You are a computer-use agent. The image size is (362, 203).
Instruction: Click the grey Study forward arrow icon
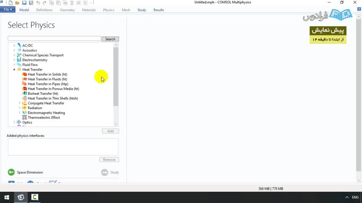point(105,173)
